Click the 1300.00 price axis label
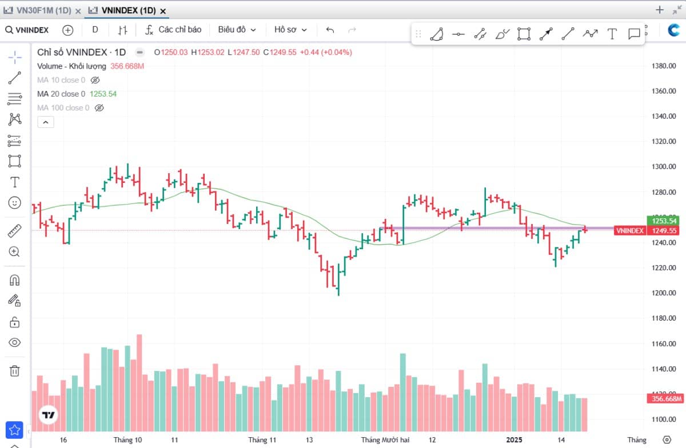 tap(664, 167)
